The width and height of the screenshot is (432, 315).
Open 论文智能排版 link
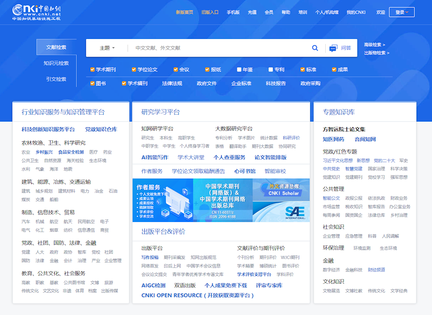[270, 157]
